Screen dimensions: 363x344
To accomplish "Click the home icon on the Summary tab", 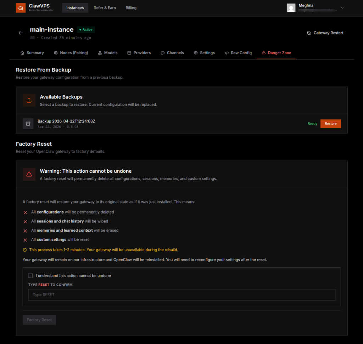I will coord(22,52).
